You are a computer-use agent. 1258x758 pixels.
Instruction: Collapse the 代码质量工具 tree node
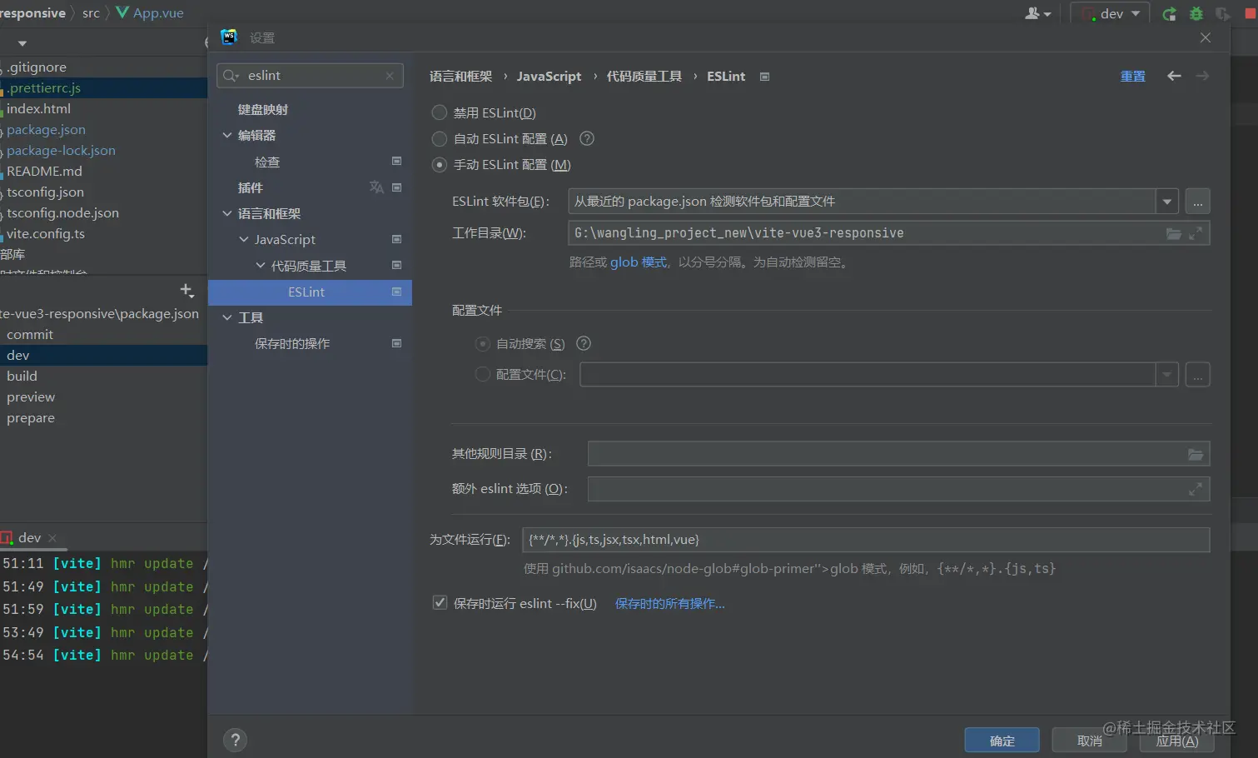261,266
